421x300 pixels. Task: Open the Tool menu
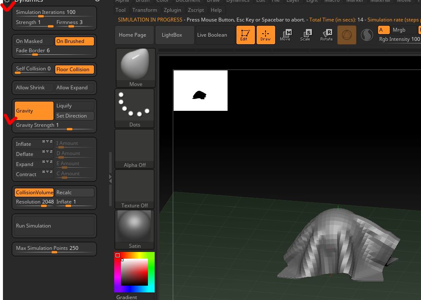[120, 10]
